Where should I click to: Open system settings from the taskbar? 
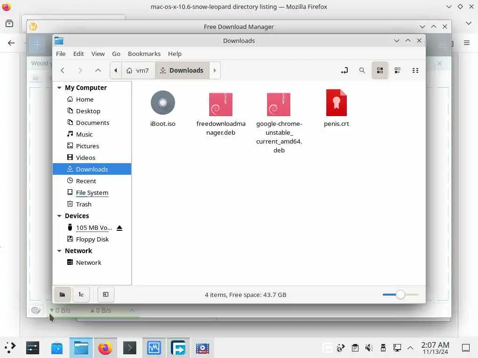coord(32,348)
